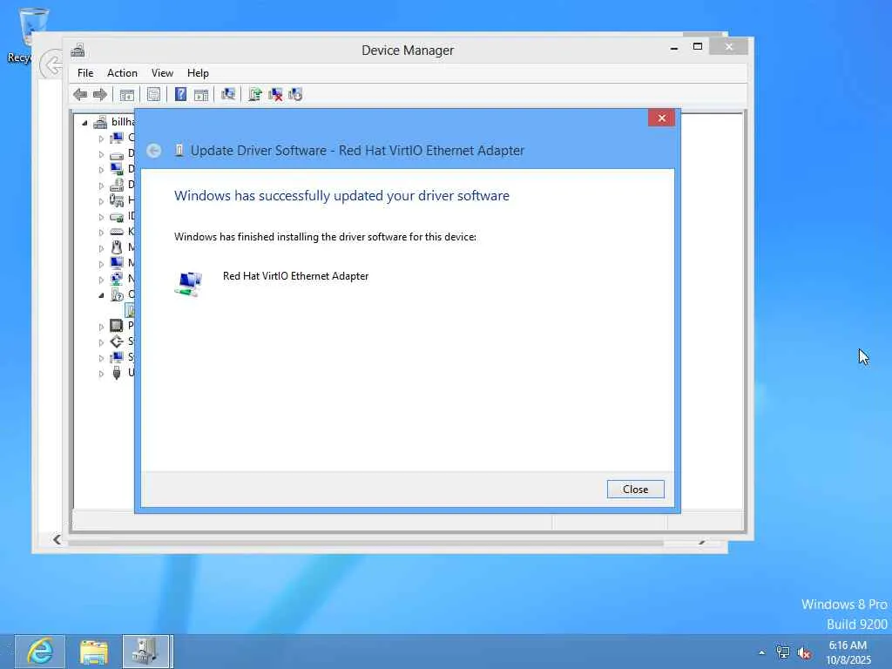Click left scroll arrow in background window
Screen dimensions: 892x669
tap(57, 539)
